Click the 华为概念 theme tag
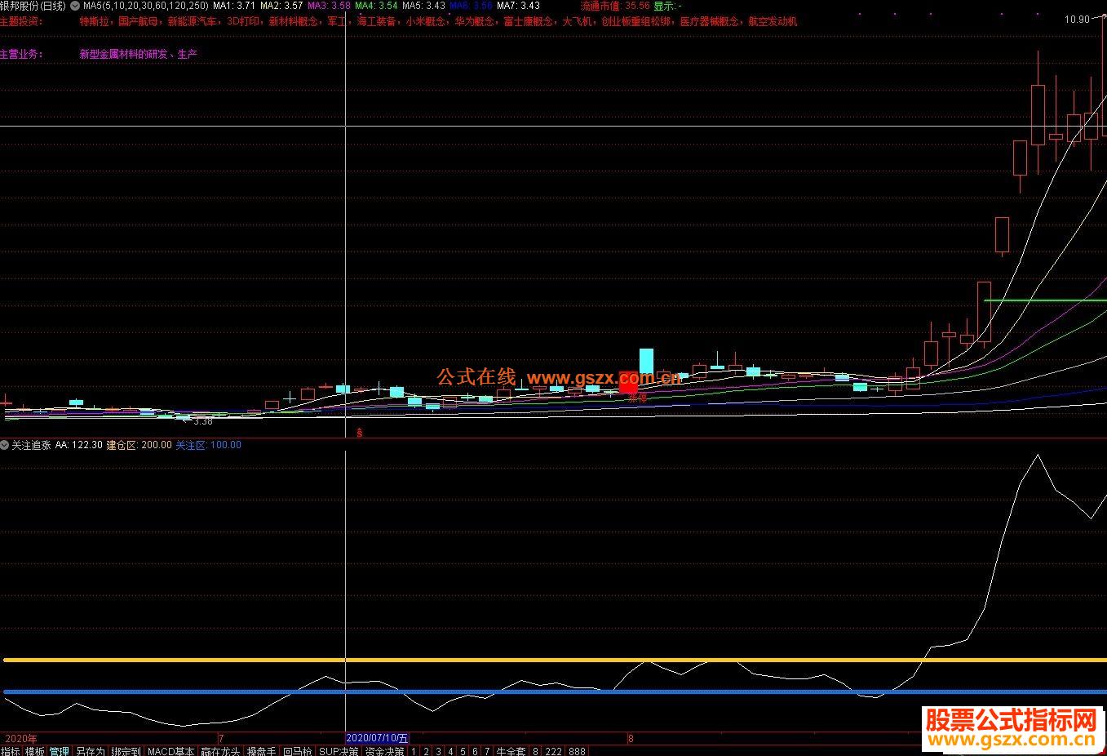 pyautogui.click(x=474, y=22)
